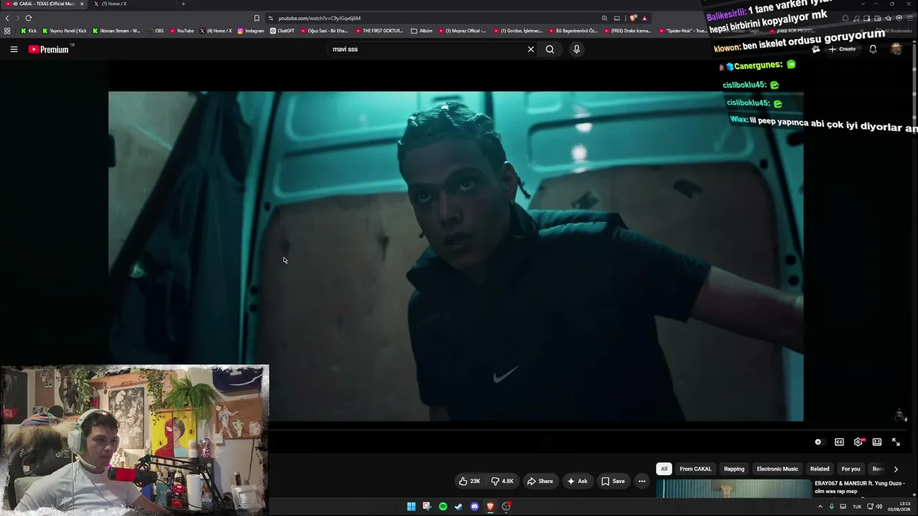The width and height of the screenshot is (918, 516).
Task: Switch to the CAKAL - TEXAS tab
Action: tap(43, 4)
